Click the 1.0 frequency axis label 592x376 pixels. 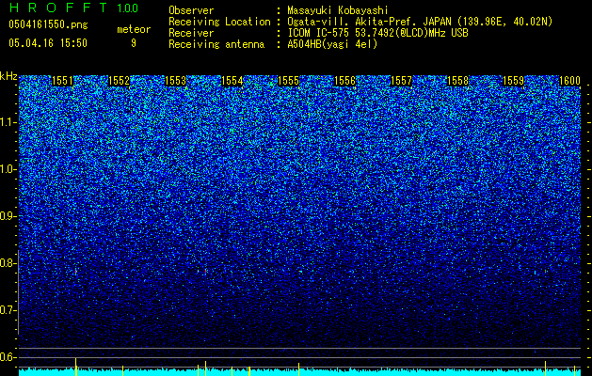(x=8, y=169)
